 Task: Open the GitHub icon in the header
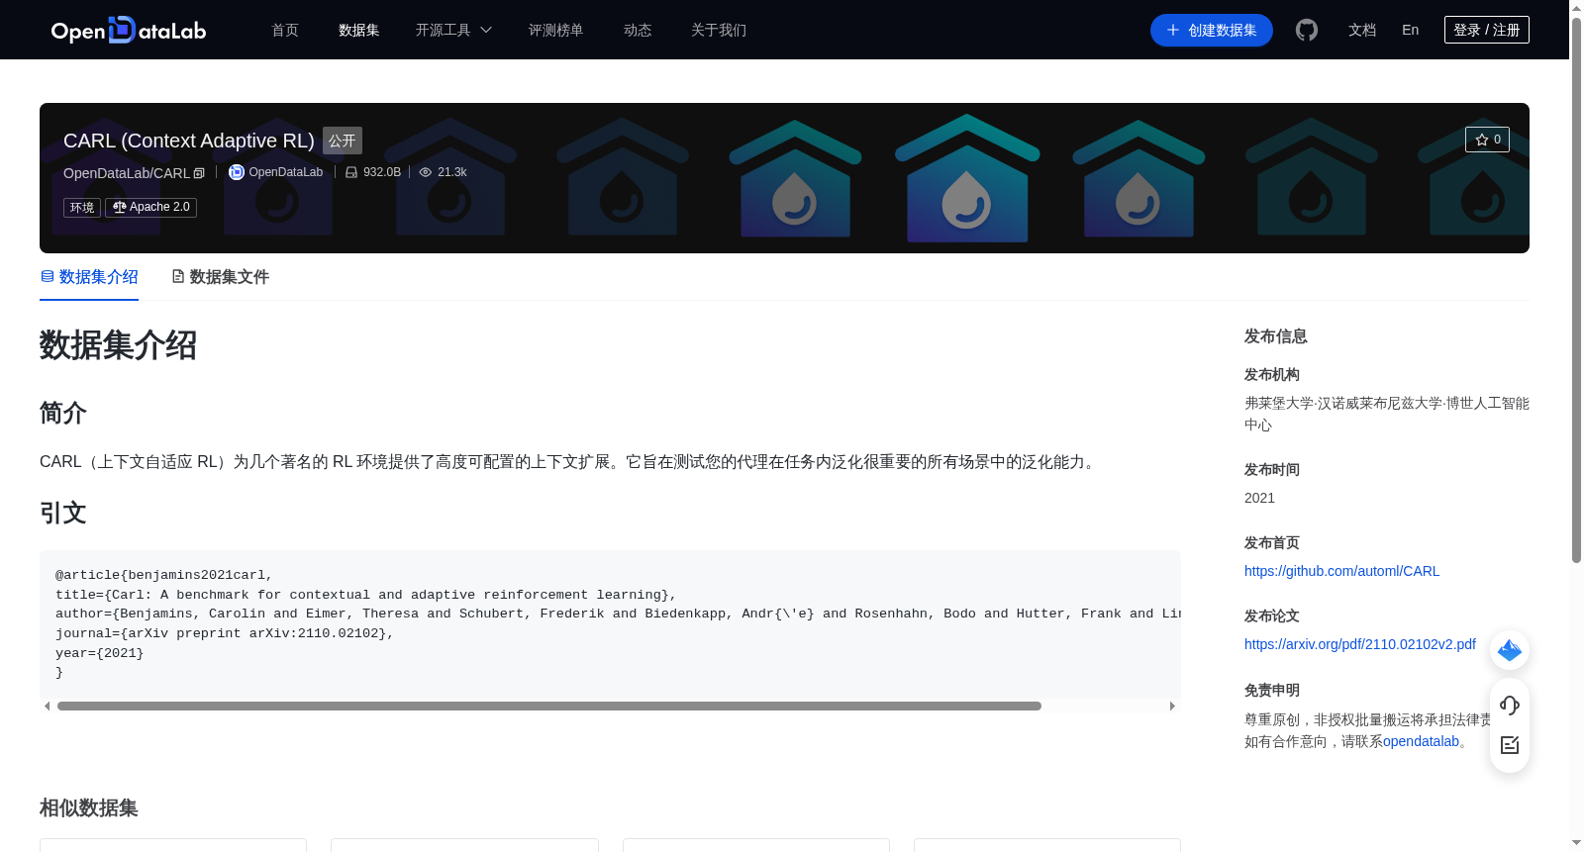[x=1307, y=30]
